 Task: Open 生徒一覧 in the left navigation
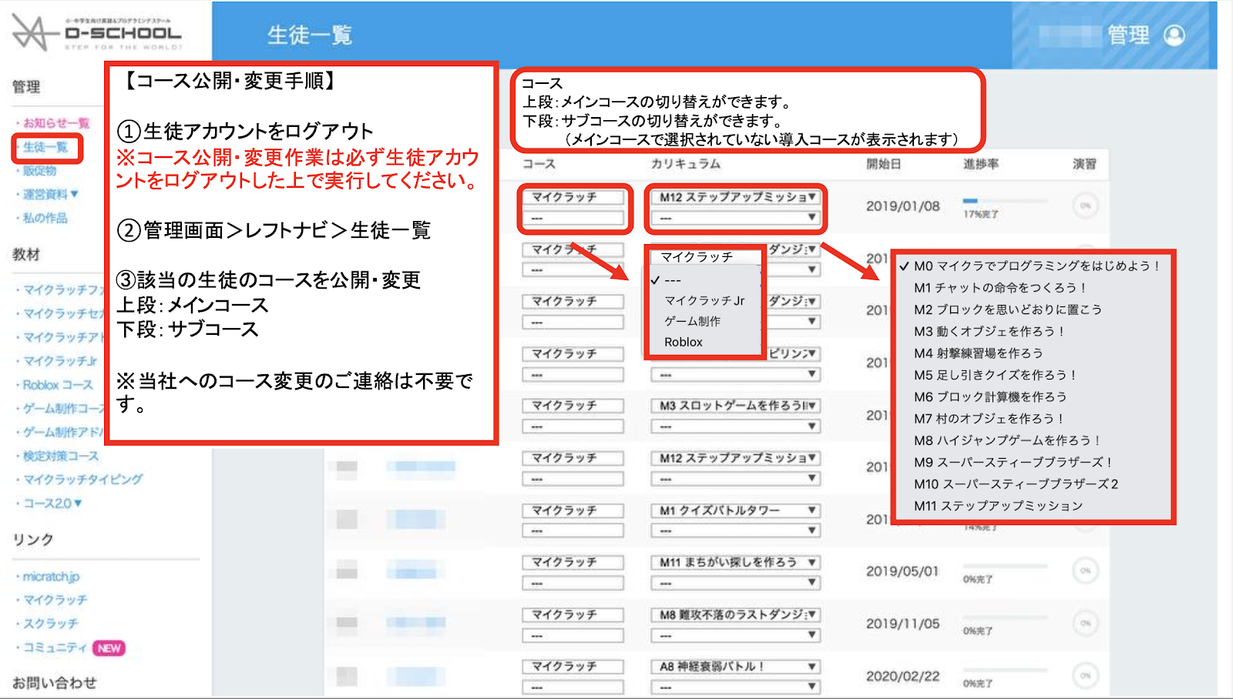point(45,147)
